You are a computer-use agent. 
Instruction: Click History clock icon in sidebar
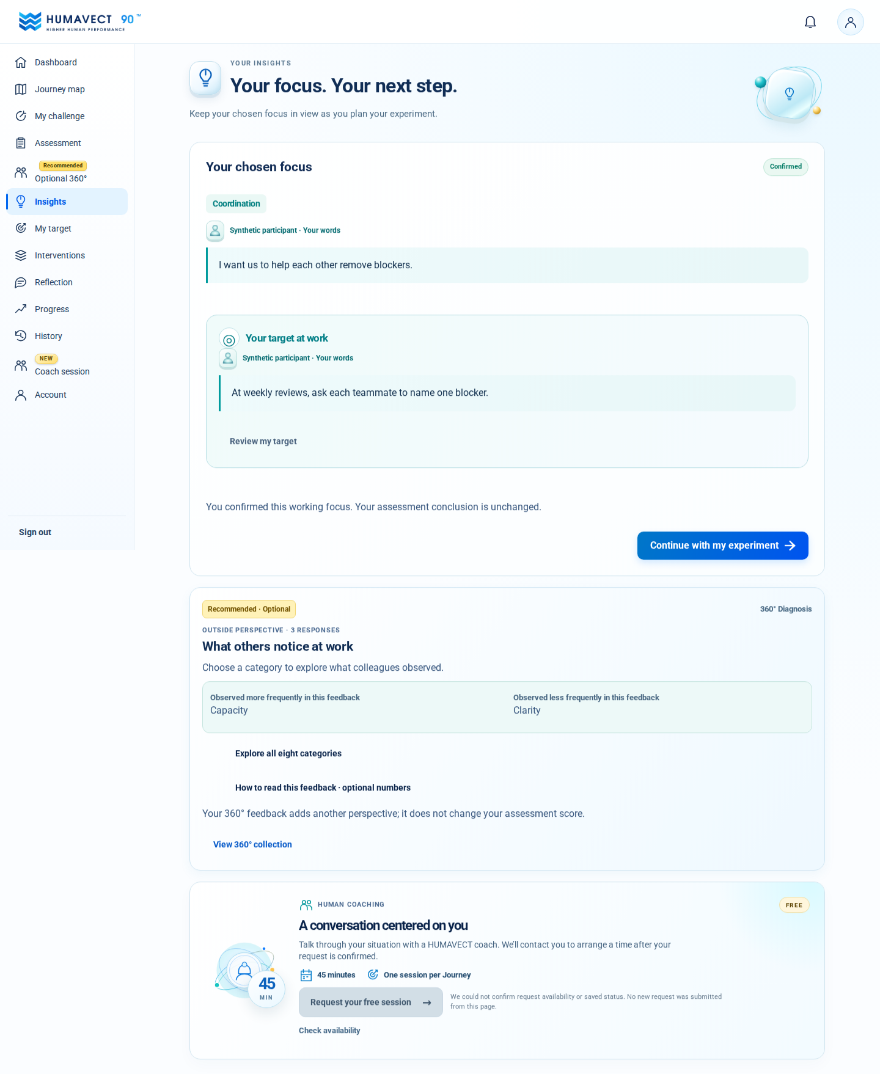[21, 336]
